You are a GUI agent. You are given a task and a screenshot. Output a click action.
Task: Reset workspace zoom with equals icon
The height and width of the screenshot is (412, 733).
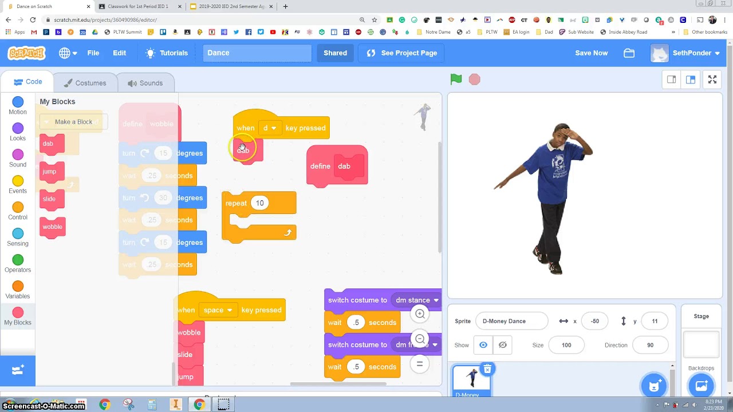420,364
